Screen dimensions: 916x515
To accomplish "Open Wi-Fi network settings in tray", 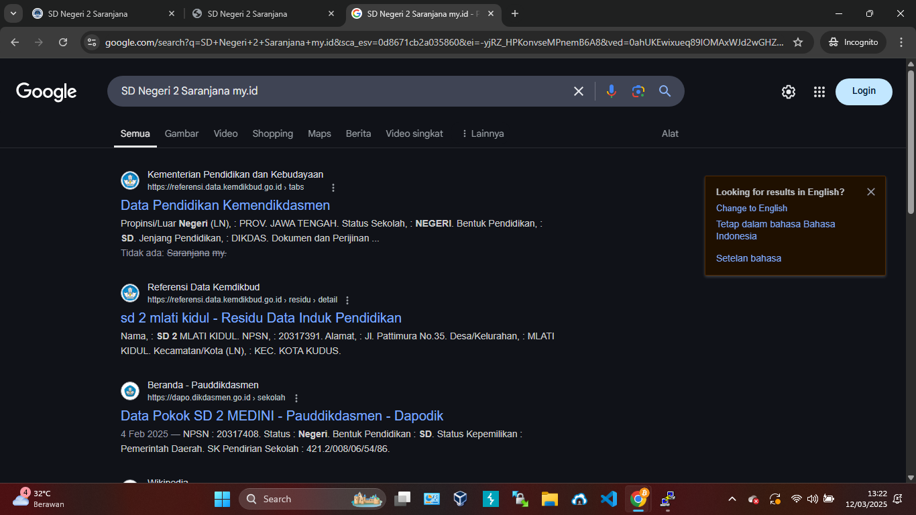I will [x=796, y=499].
